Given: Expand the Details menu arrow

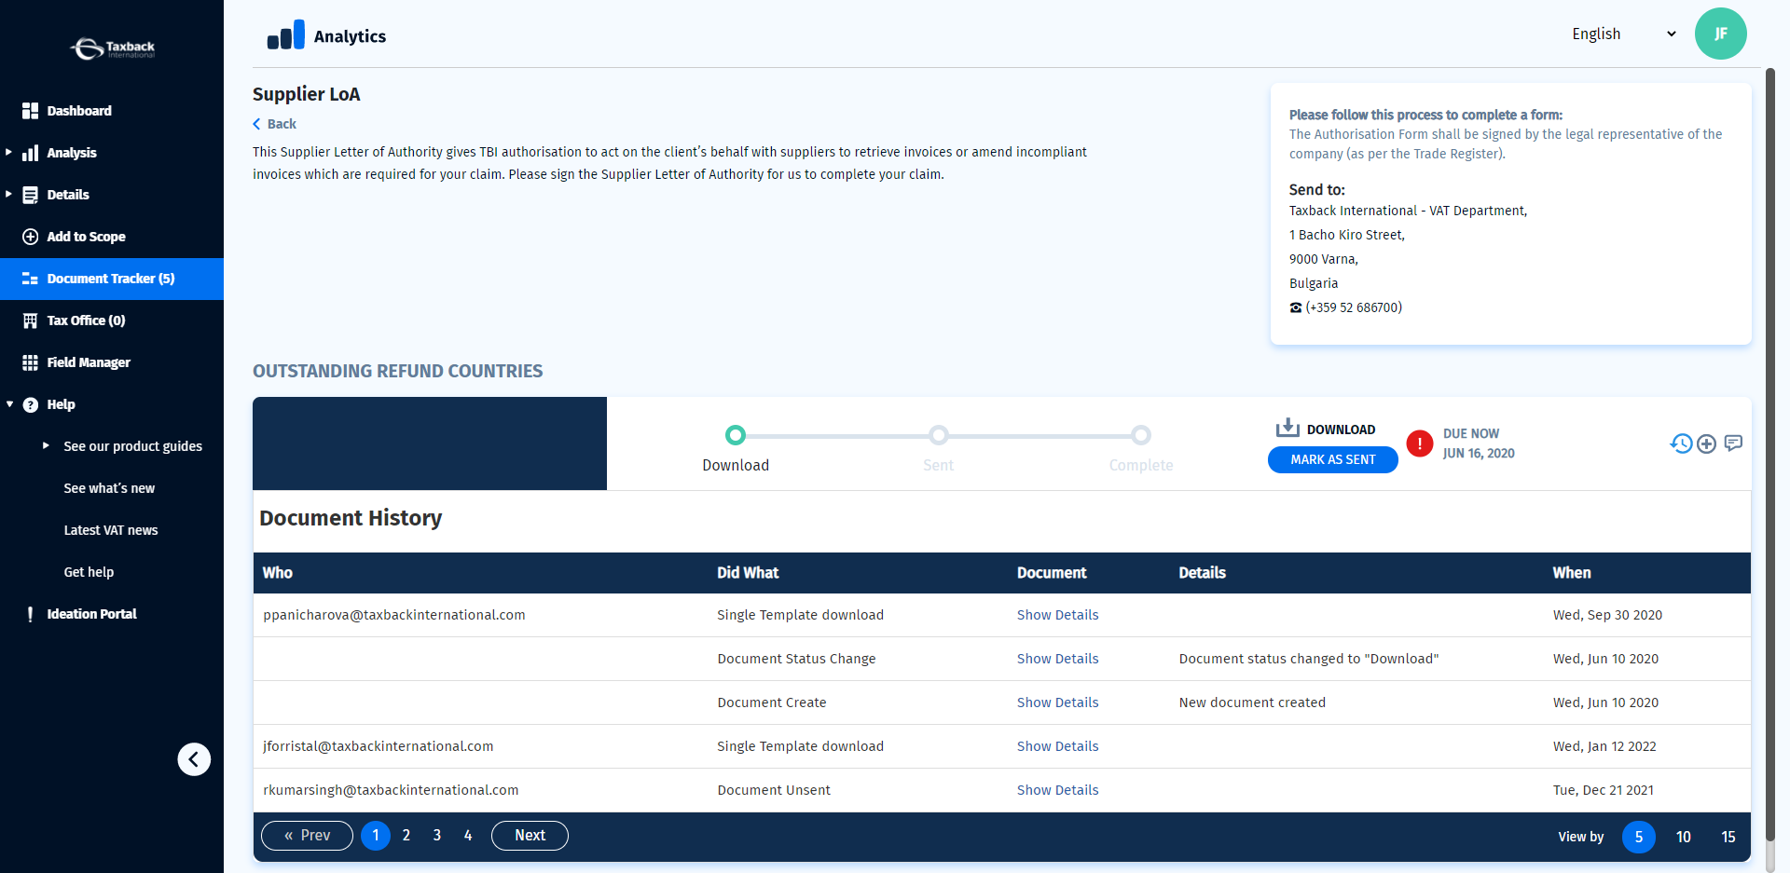Looking at the screenshot, I should pyautogui.click(x=8, y=194).
